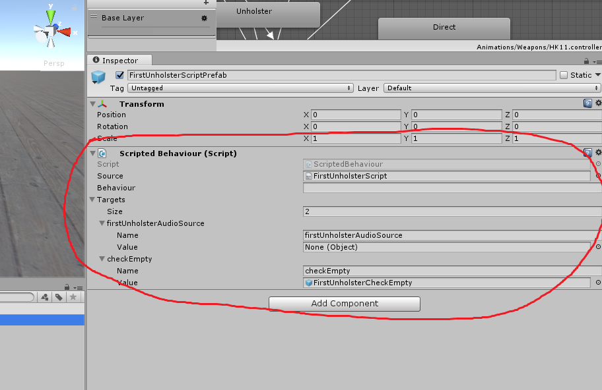Screen dimensions: 602x390
Task: Collapse the Targets array foldout
Action: [x=92, y=200]
